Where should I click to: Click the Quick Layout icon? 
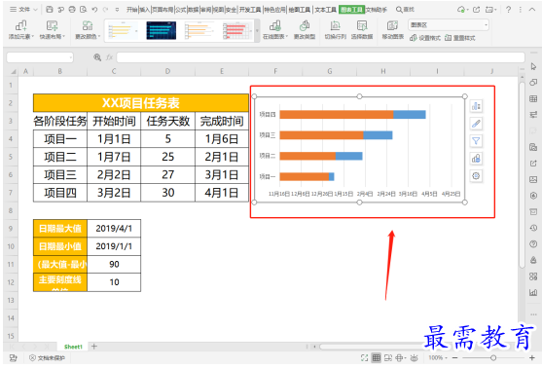[53, 30]
